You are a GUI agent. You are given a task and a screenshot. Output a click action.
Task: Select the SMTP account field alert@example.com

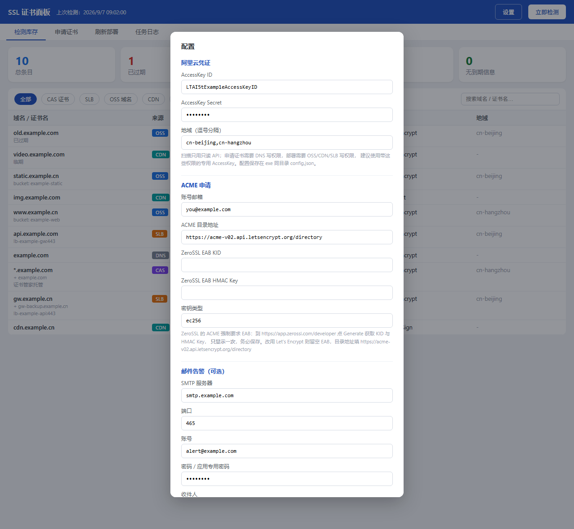287,451
